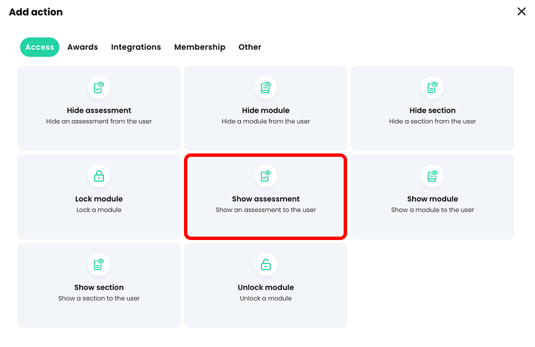This screenshot has height=347, width=535.
Task: Open the Integrations tab
Action: click(x=136, y=47)
